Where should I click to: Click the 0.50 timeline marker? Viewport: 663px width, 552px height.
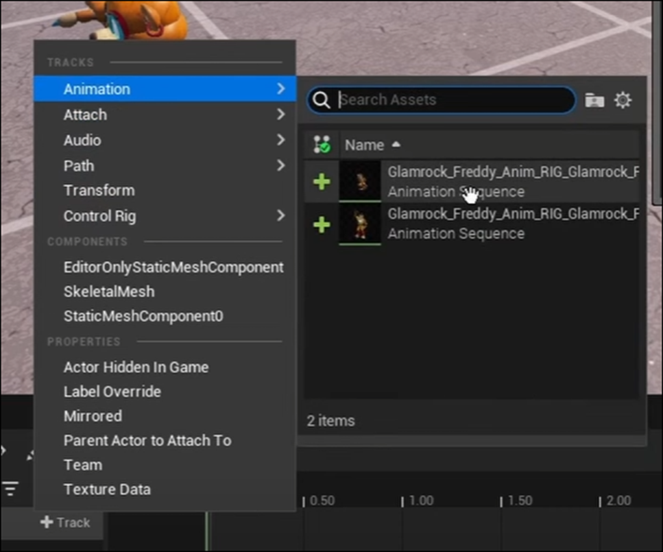click(x=322, y=501)
